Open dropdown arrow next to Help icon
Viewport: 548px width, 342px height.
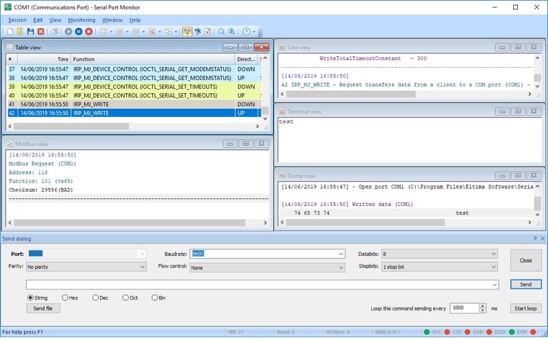click(254, 31)
